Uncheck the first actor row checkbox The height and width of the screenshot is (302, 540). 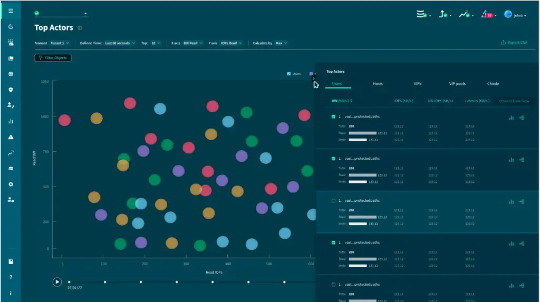(332, 116)
